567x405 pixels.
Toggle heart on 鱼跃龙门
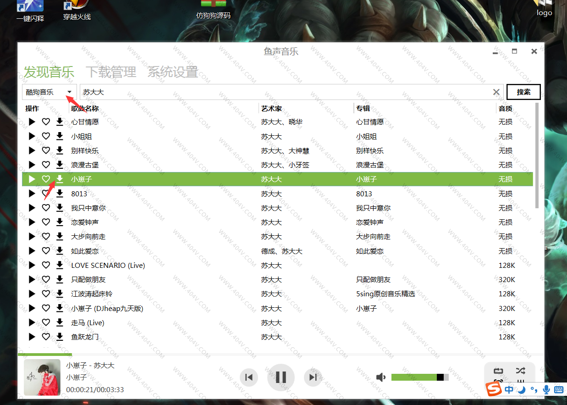click(x=46, y=337)
